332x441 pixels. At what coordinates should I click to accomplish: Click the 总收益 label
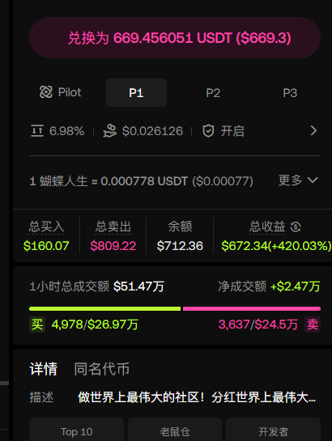tap(267, 227)
